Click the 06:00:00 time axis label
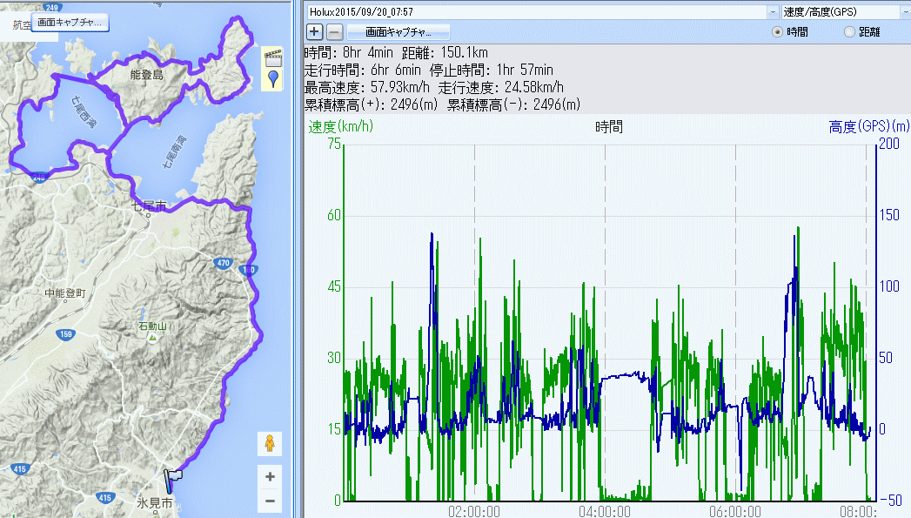911x518 pixels. [734, 511]
